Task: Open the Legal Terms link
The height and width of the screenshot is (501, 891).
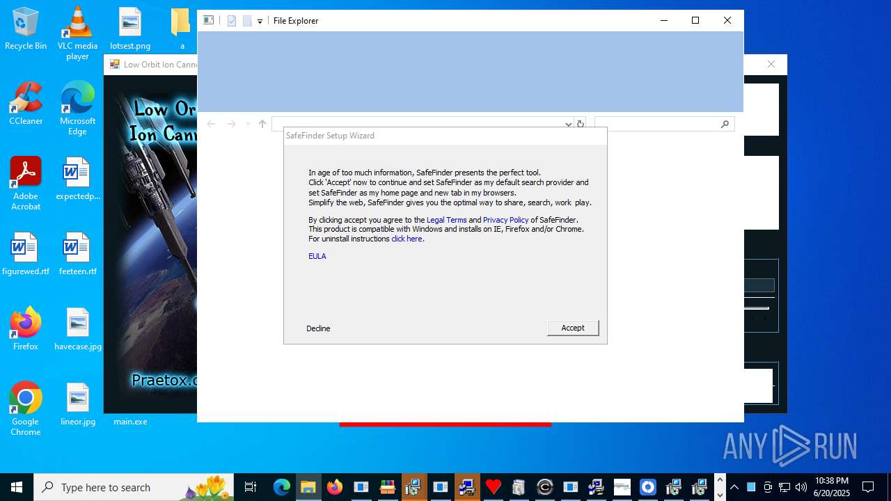Action: point(446,220)
